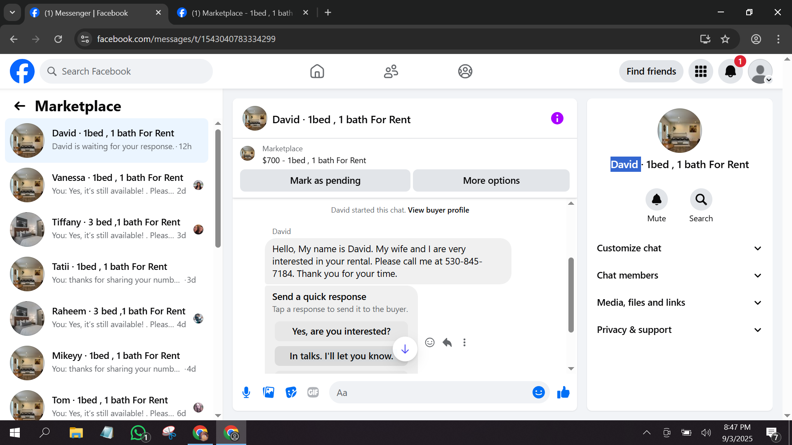Open Vanessa's rental conversation
This screenshot has width=792, height=445.
pyautogui.click(x=106, y=185)
